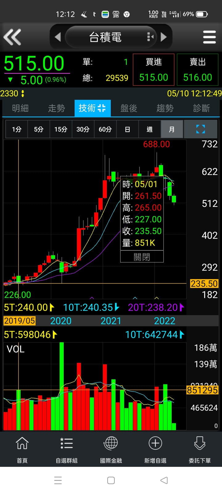The image size is (222, 494).
Task: Tap the 515.00 last price
Action: [x=34, y=63]
